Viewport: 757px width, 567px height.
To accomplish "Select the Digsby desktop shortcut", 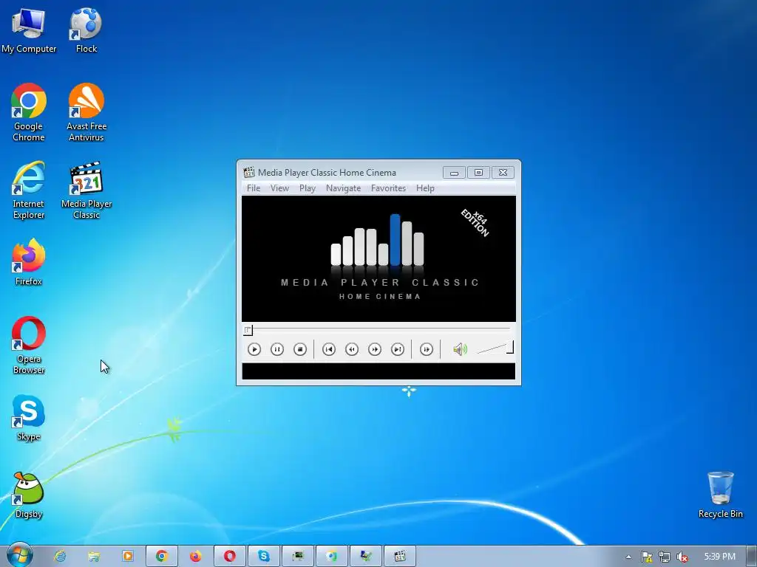I will pyautogui.click(x=29, y=495).
